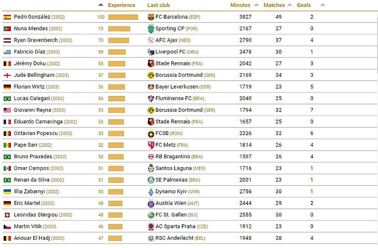Sort table by the Matches column header

[274, 5]
